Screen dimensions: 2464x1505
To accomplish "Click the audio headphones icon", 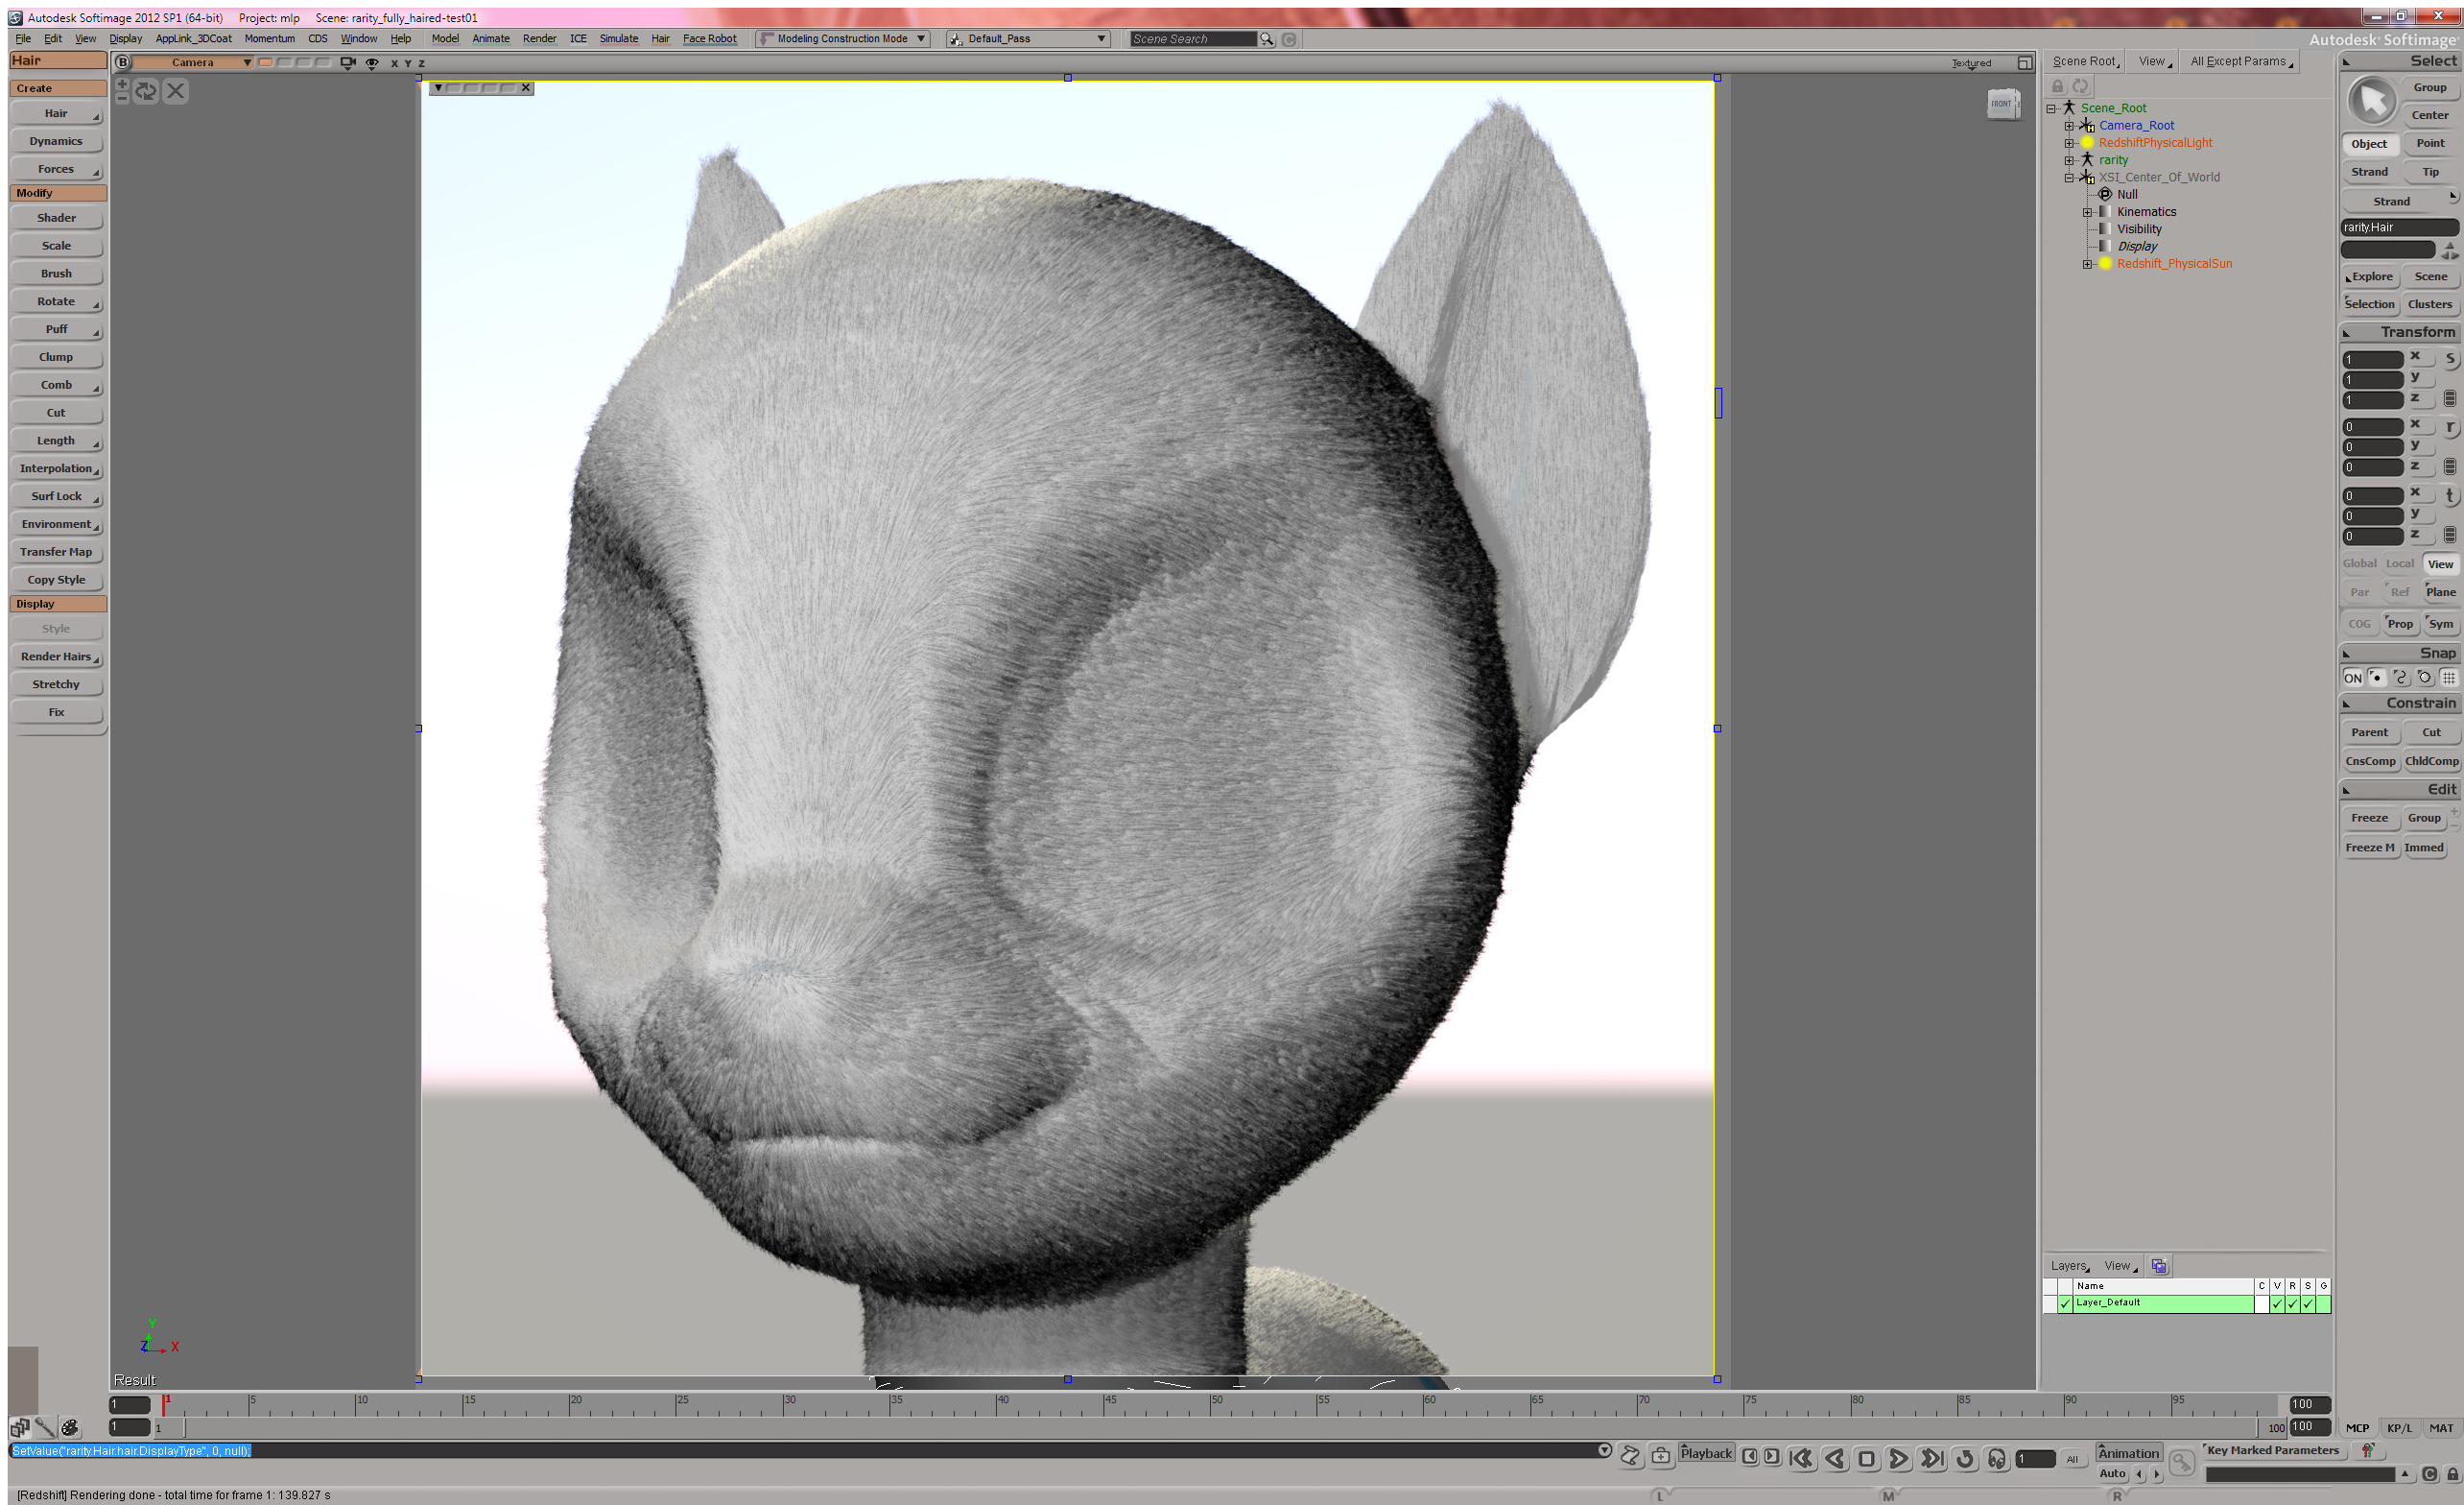I will click(x=1996, y=1458).
